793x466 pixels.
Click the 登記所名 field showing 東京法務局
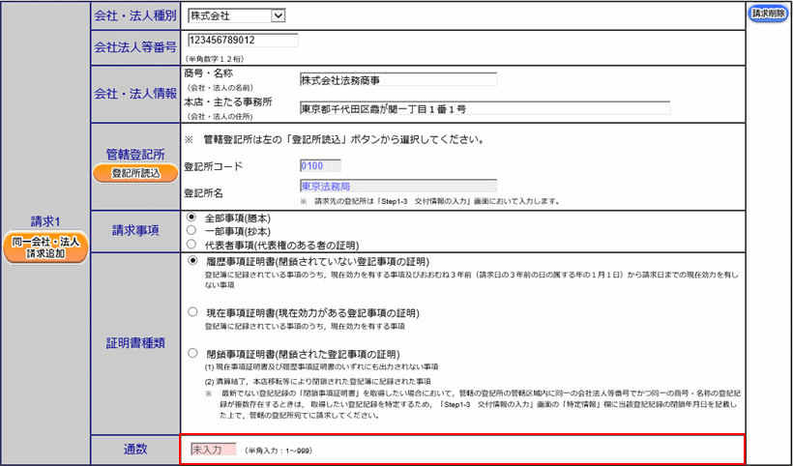pyautogui.click(x=398, y=186)
